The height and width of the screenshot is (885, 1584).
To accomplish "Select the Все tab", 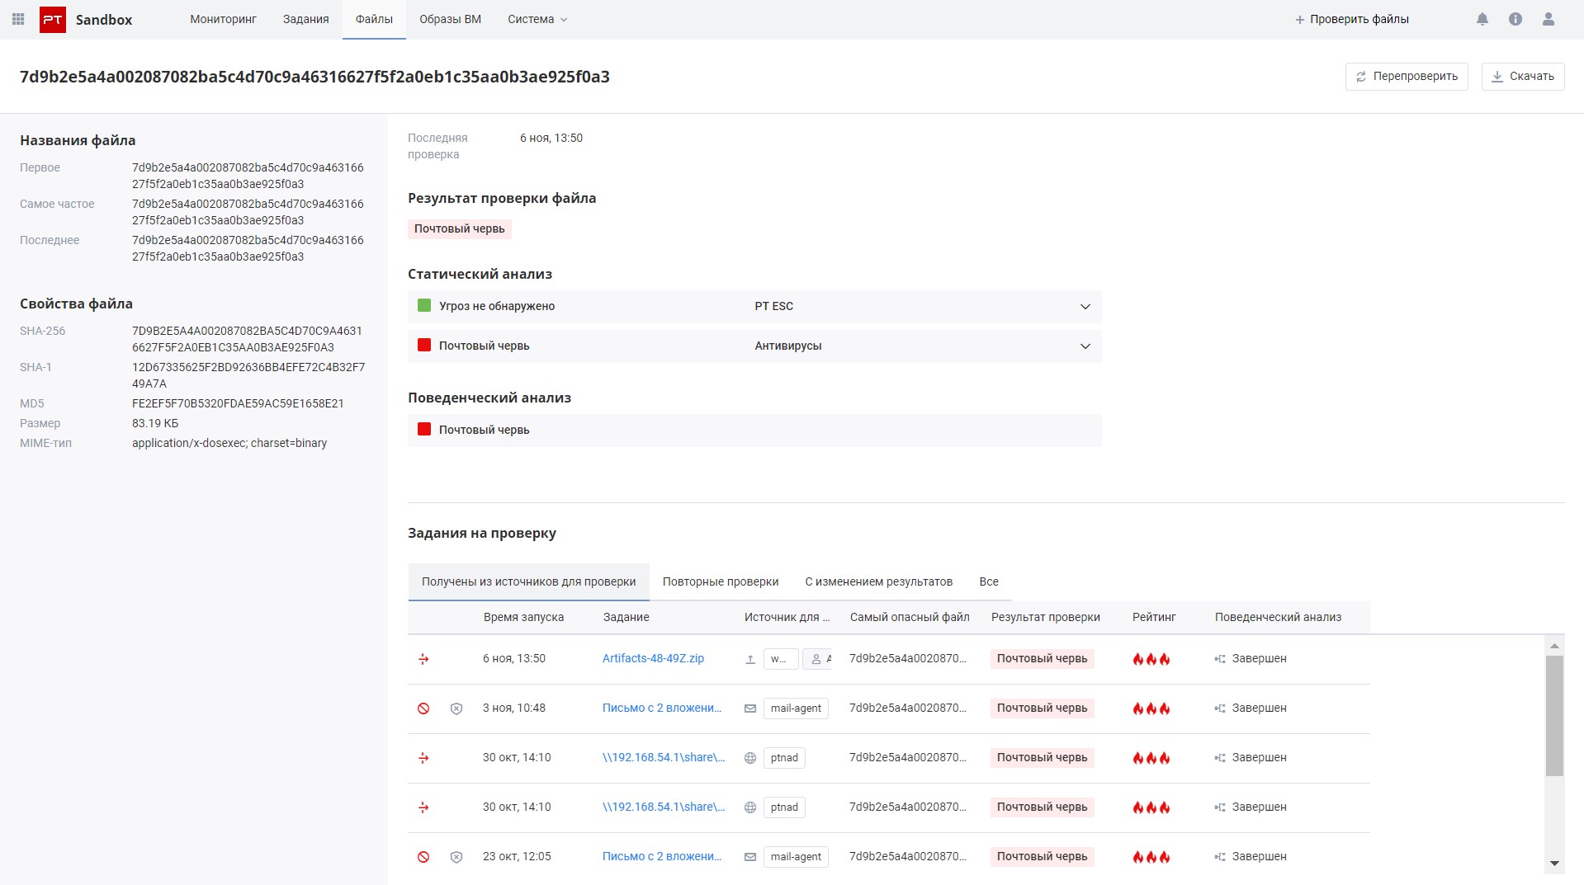I will coord(988,581).
